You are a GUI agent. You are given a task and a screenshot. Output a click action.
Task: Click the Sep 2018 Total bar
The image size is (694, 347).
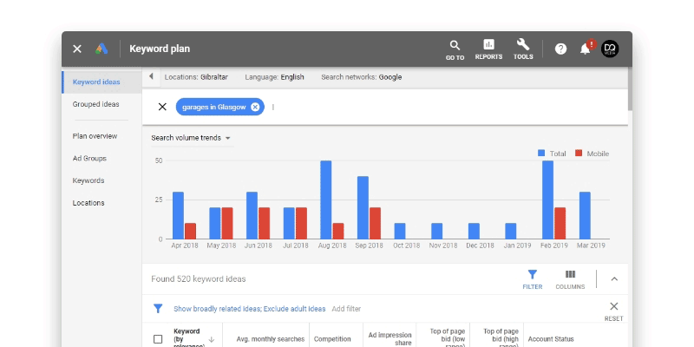[363, 207]
